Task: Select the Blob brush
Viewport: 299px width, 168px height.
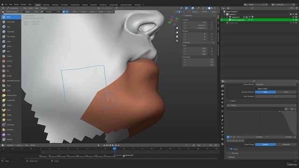Action: coord(11,51)
